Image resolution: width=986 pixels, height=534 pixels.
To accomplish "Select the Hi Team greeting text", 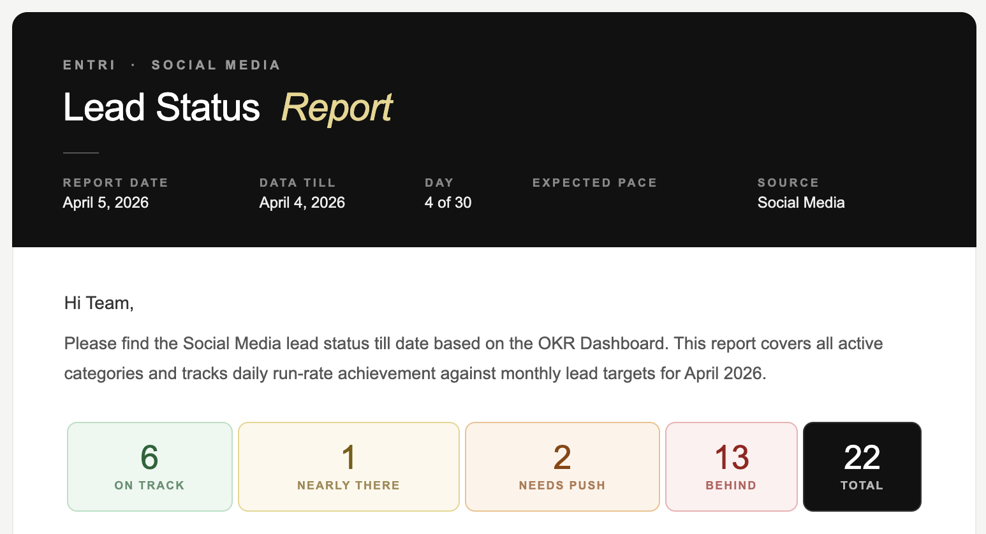I will click(98, 303).
